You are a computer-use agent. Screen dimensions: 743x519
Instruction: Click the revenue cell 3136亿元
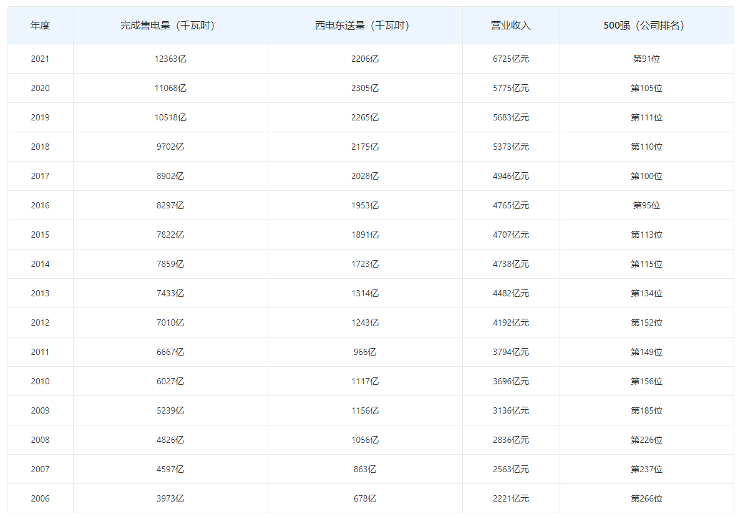[x=512, y=412]
